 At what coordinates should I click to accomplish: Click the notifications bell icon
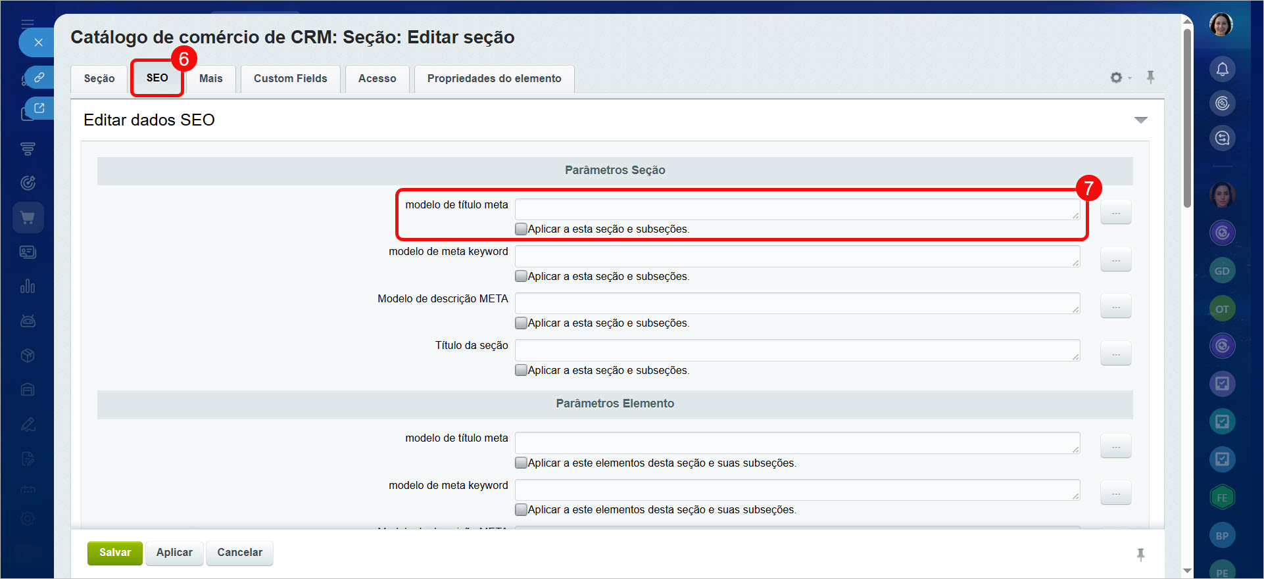pos(1222,69)
